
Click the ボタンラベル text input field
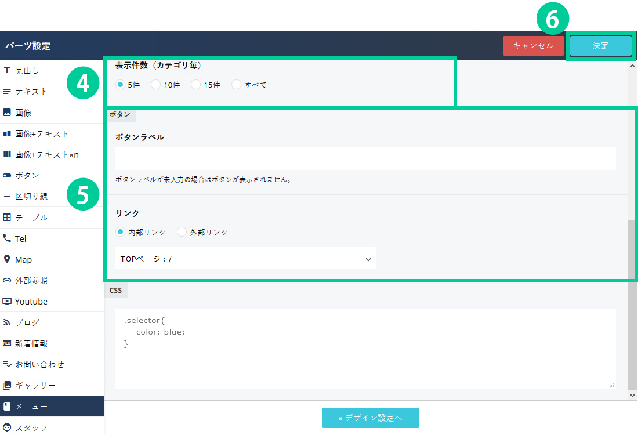click(365, 158)
